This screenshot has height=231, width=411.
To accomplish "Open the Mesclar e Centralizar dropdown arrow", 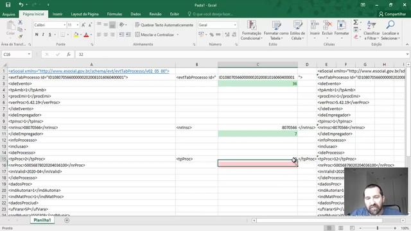I will click(x=178, y=35).
